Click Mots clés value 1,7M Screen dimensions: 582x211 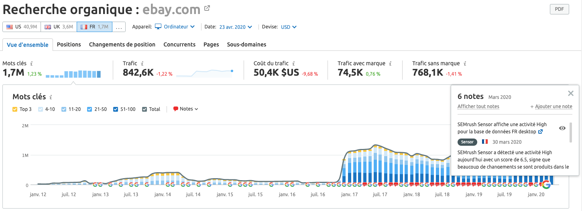click(13, 72)
